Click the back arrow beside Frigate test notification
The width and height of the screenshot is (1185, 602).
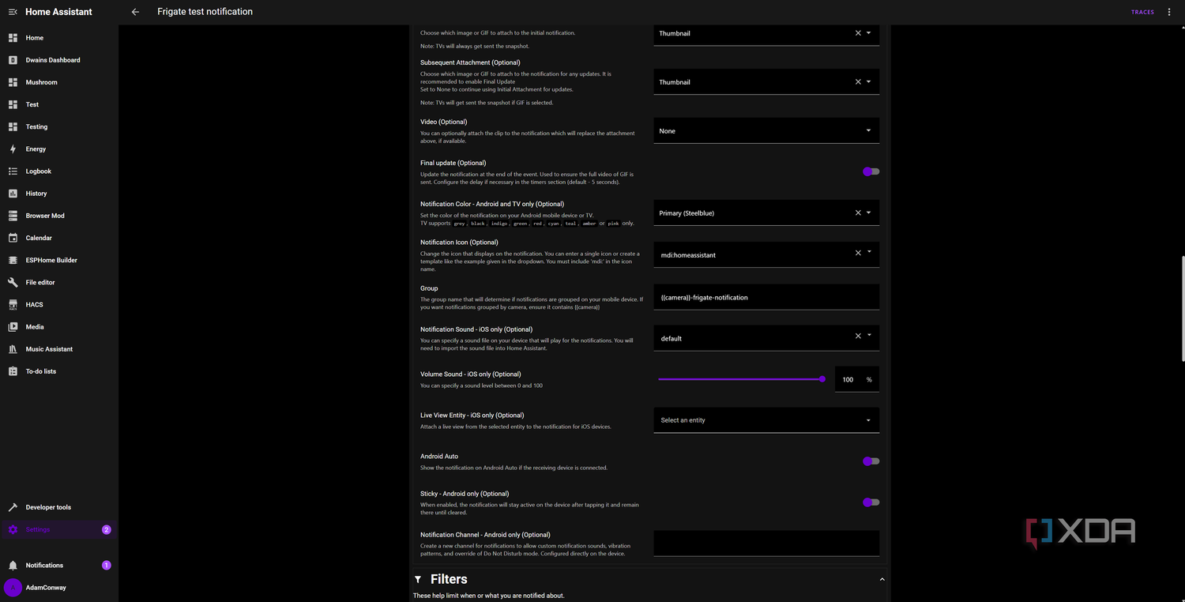(135, 12)
